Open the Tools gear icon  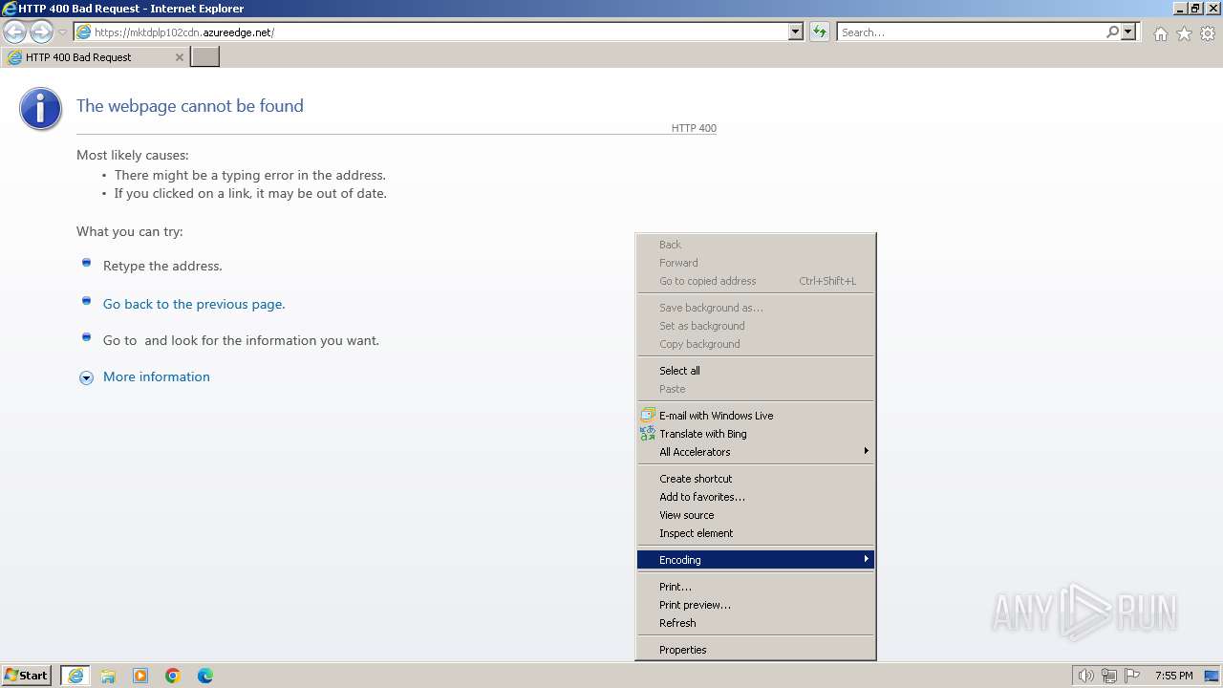pyautogui.click(x=1208, y=33)
